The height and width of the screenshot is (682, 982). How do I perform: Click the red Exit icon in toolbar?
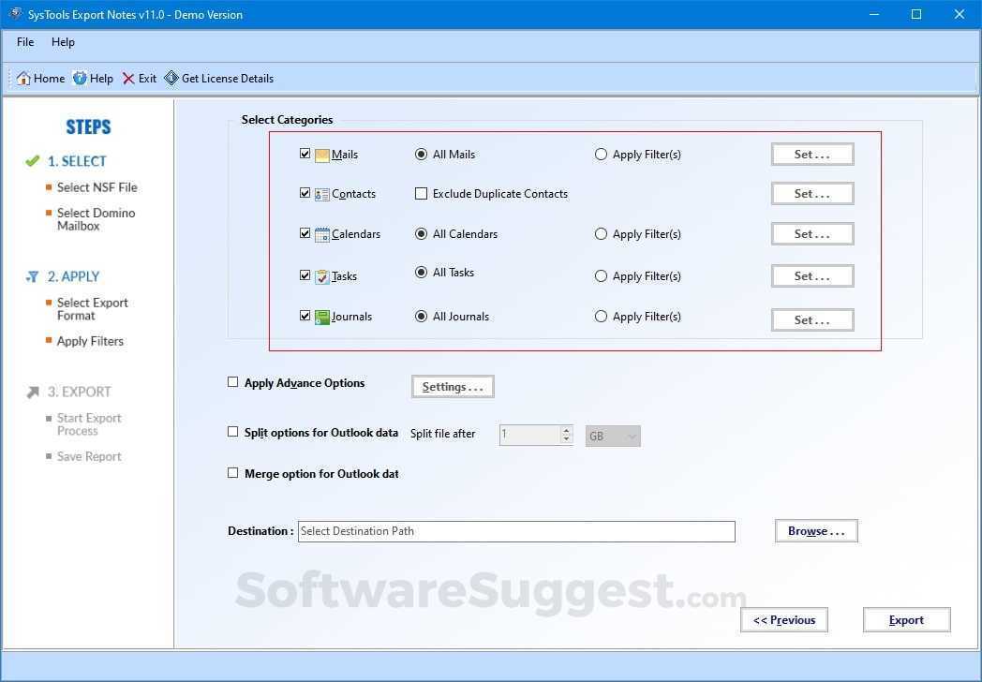pyautogui.click(x=130, y=78)
